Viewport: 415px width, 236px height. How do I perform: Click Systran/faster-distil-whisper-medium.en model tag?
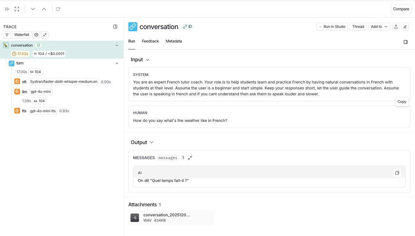coord(64,82)
